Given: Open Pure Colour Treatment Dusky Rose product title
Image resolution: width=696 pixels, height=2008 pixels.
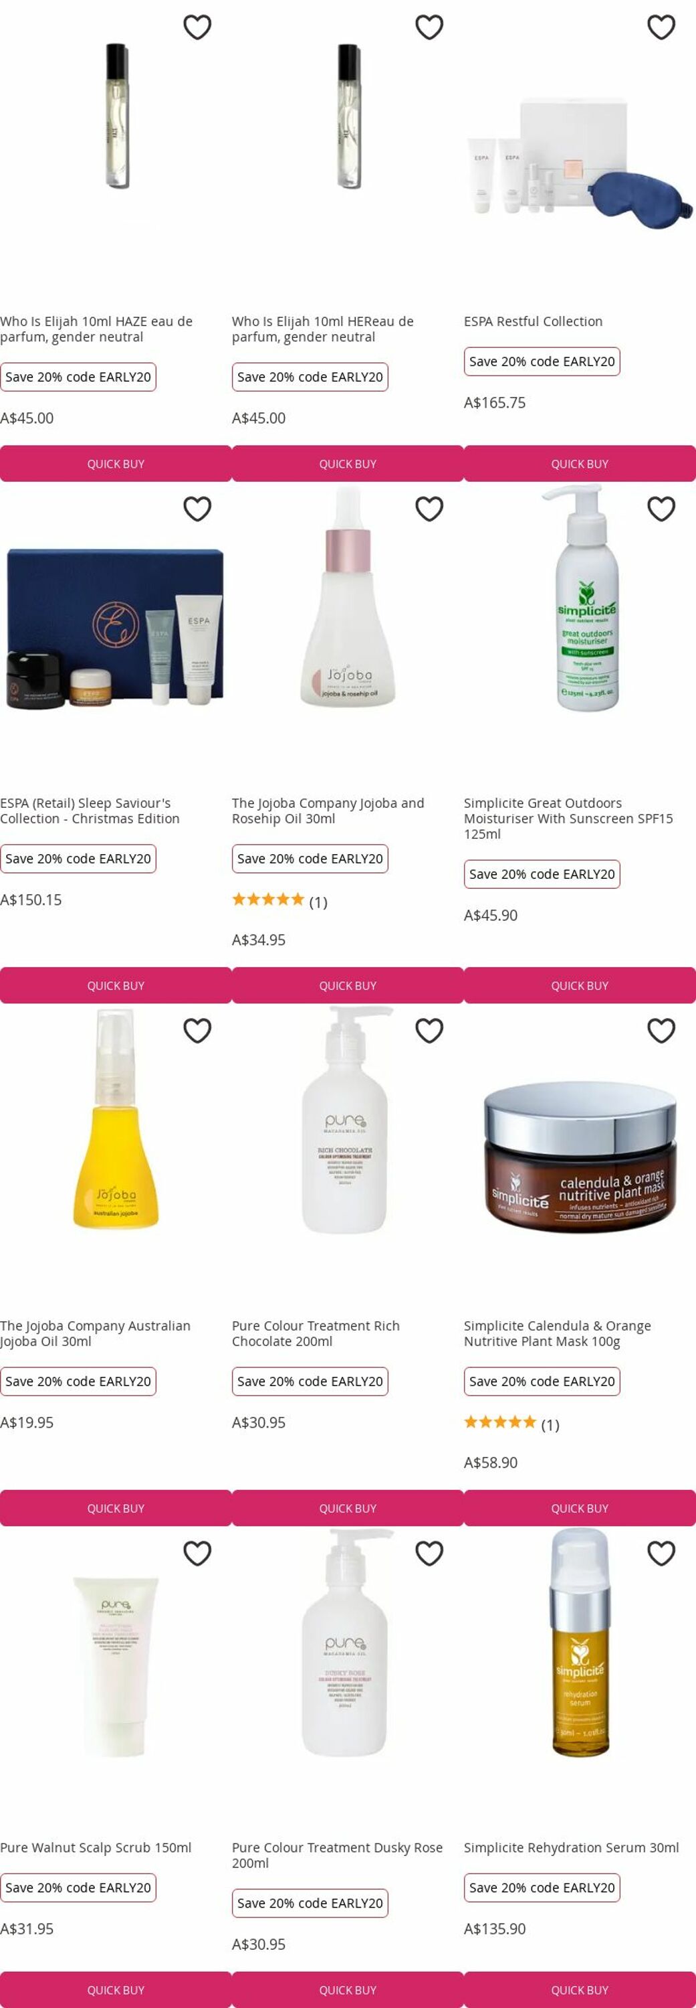Looking at the screenshot, I should [337, 1855].
